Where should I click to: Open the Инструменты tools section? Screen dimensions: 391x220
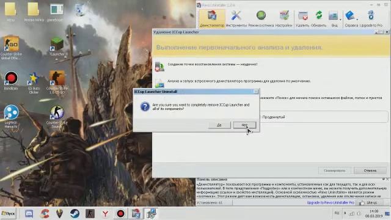236,19
